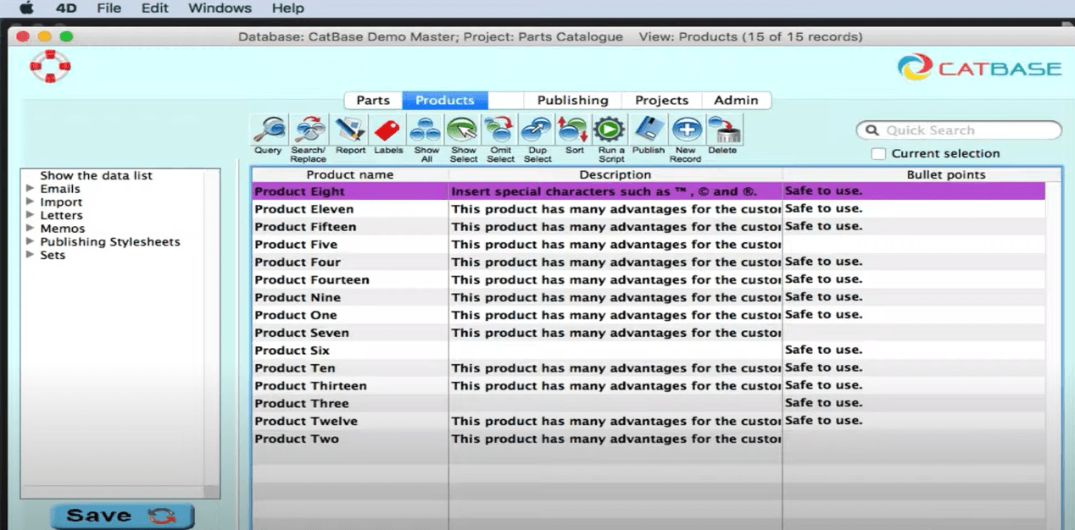This screenshot has width=1075, height=530.
Task: Select the Product Twelve row
Action: (649, 421)
